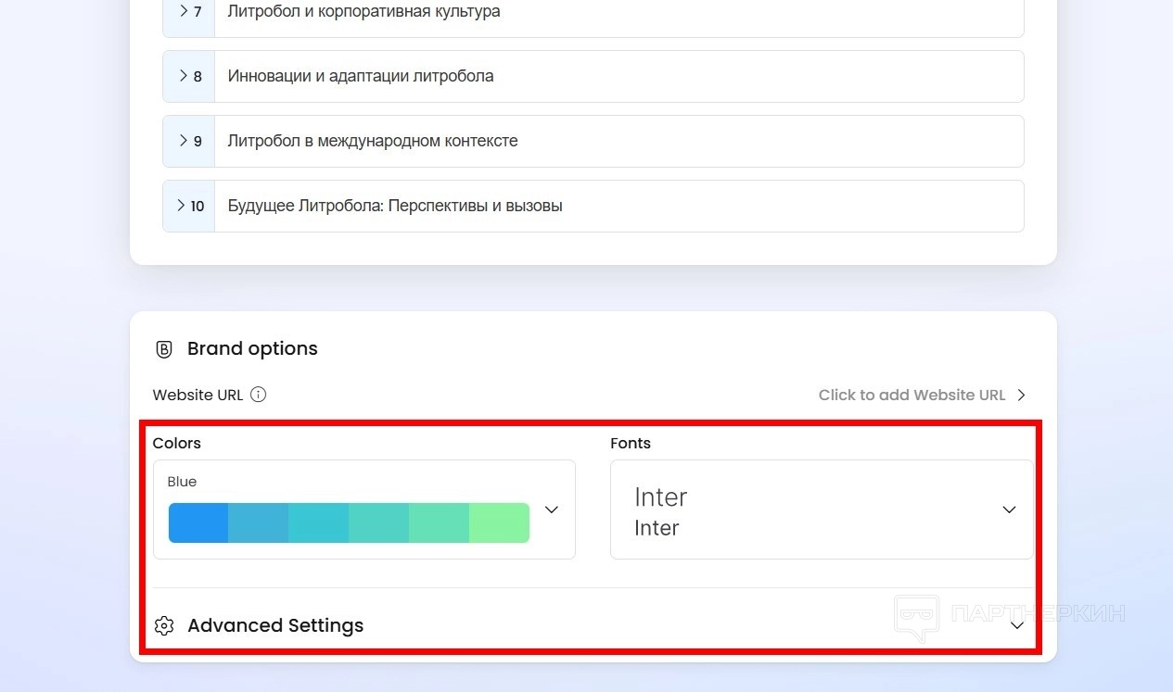Expand outline item 7 chevron
The height and width of the screenshot is (692, 1173).
click(x=184, y=11)
